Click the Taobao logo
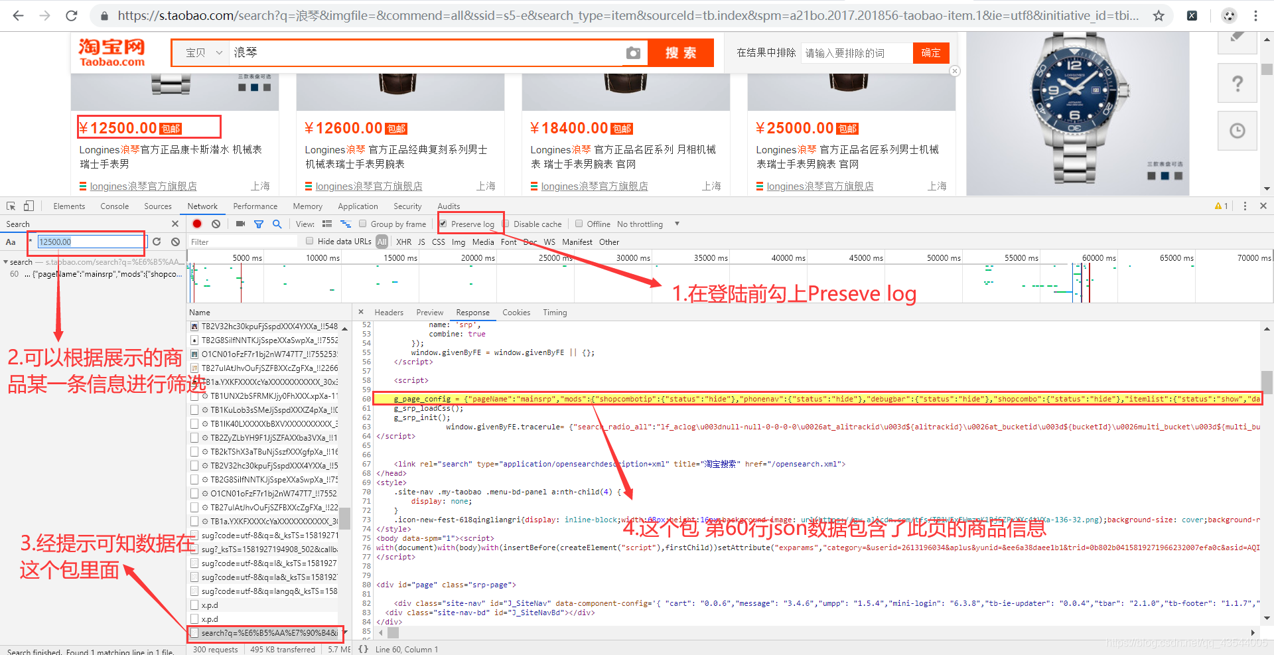Viewport: 1274px width, 655px height. pyautogui.click(x=111, y=52)
